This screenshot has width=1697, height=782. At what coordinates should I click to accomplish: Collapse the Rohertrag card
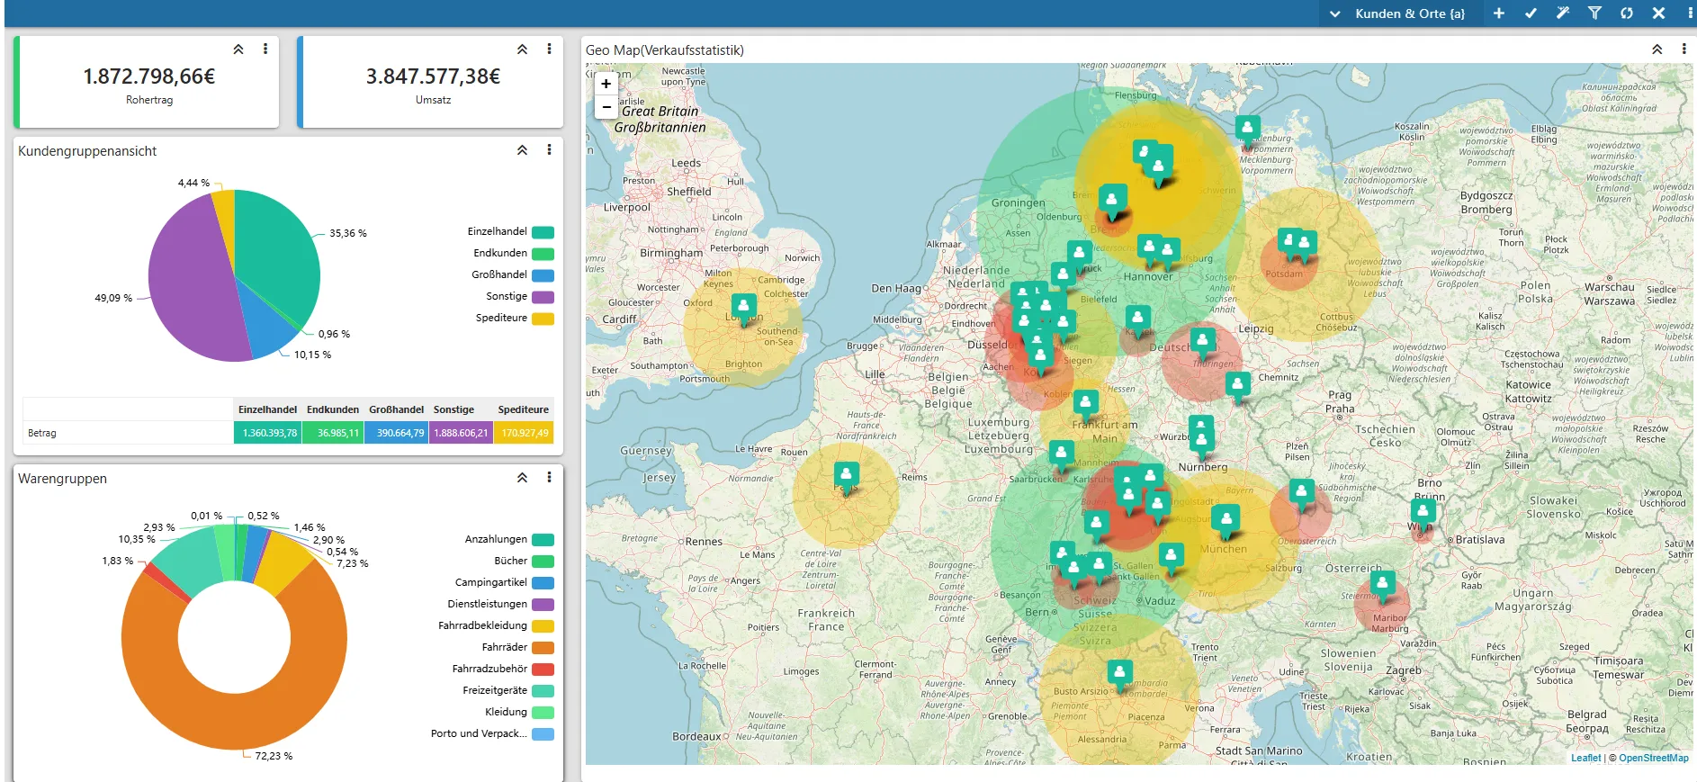pos(238,49)
